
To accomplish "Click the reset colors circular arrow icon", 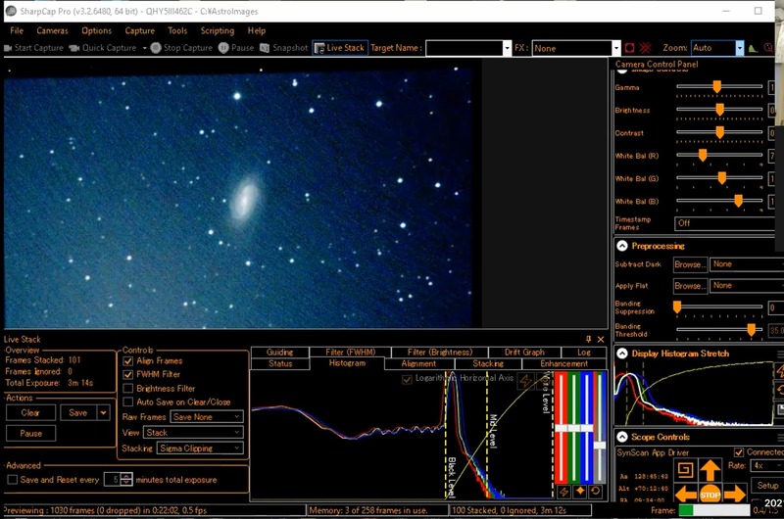I will pos(595,491).
